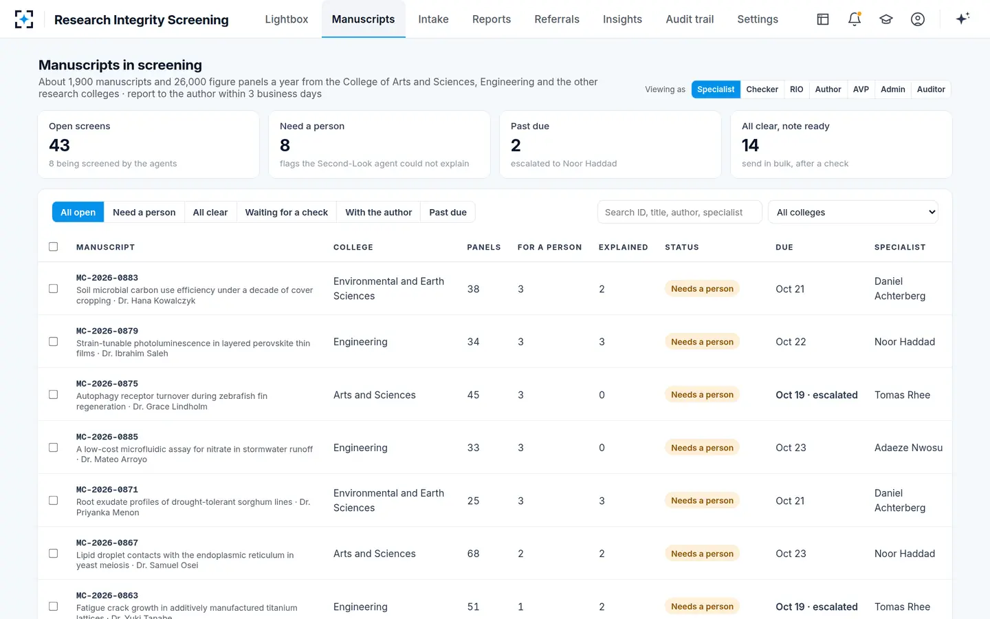Open the Past due summary card
Image resolution: width=990 pixels, height=619 pixels.
point(610,144)
